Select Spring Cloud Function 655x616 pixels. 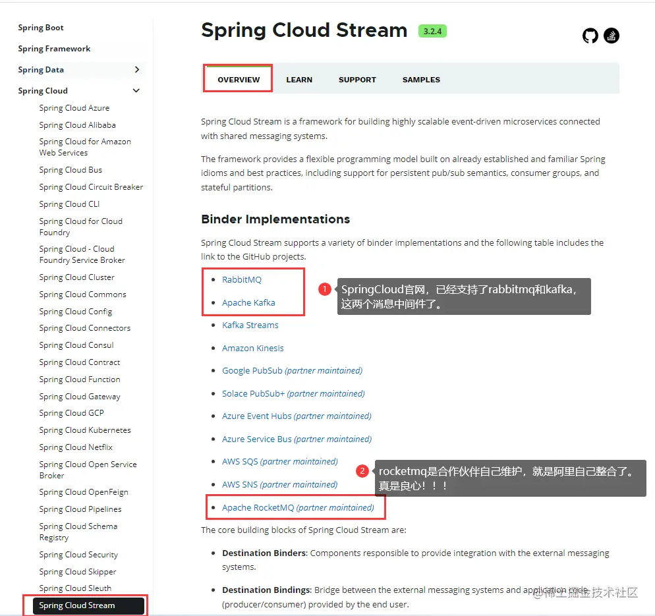[80, 379]
